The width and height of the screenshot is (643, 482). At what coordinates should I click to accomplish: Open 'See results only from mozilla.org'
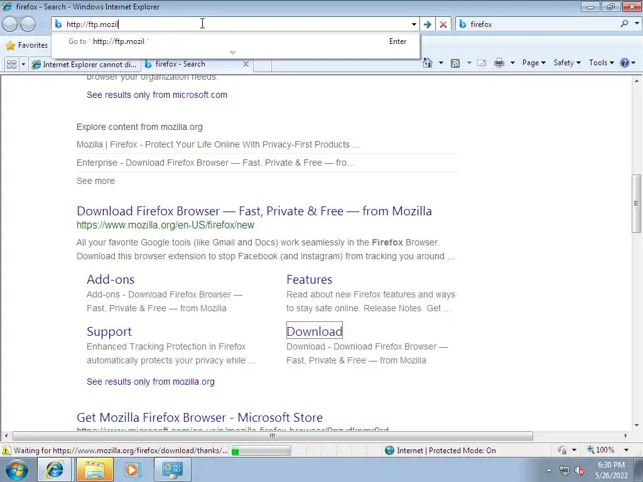151,382
